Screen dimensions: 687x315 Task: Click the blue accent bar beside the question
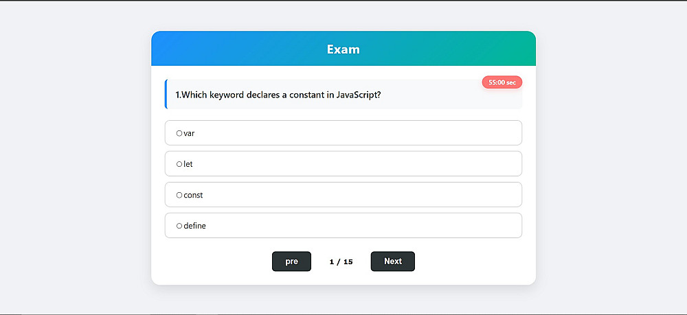166,94
